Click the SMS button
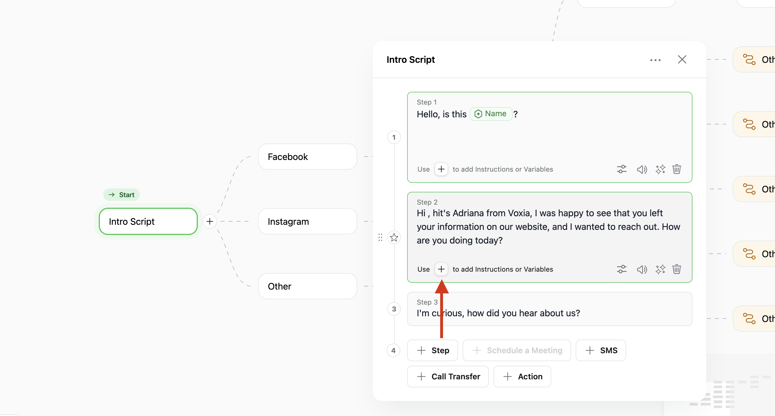This screenshot has height=416, width=775. point(601,350)
